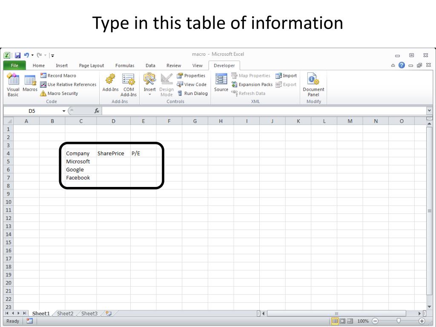Switch to Normal view
Image resolution: width=436 pixels, height=327 pixels.
335,321
